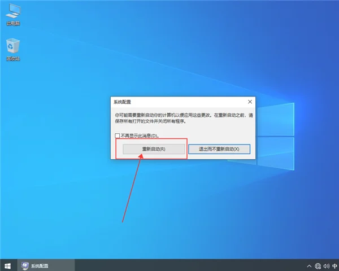
Task: Close the 系统配置 dialog
Action: point(250,102)
